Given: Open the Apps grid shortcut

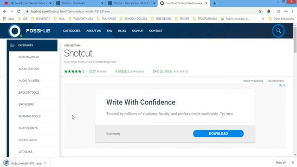Looking at the screenshot, I should [8, 19].
